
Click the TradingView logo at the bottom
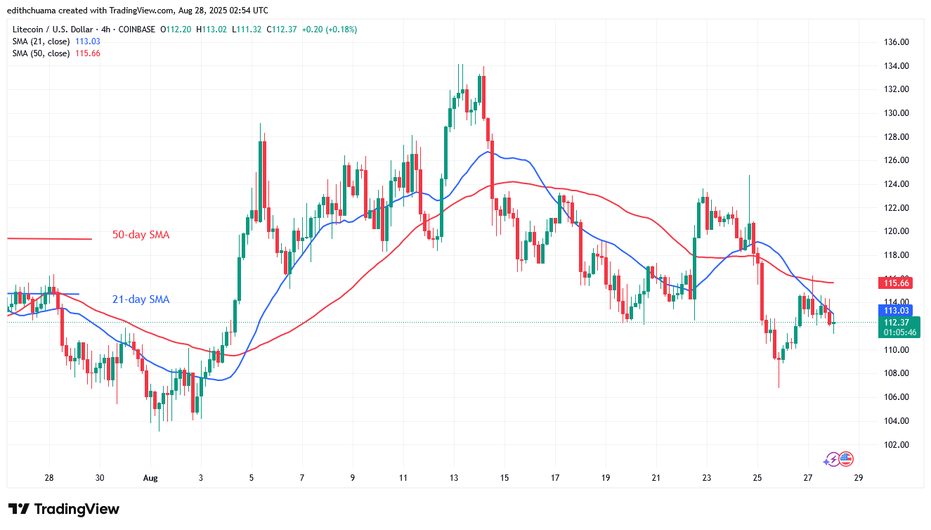pos(64,509)
